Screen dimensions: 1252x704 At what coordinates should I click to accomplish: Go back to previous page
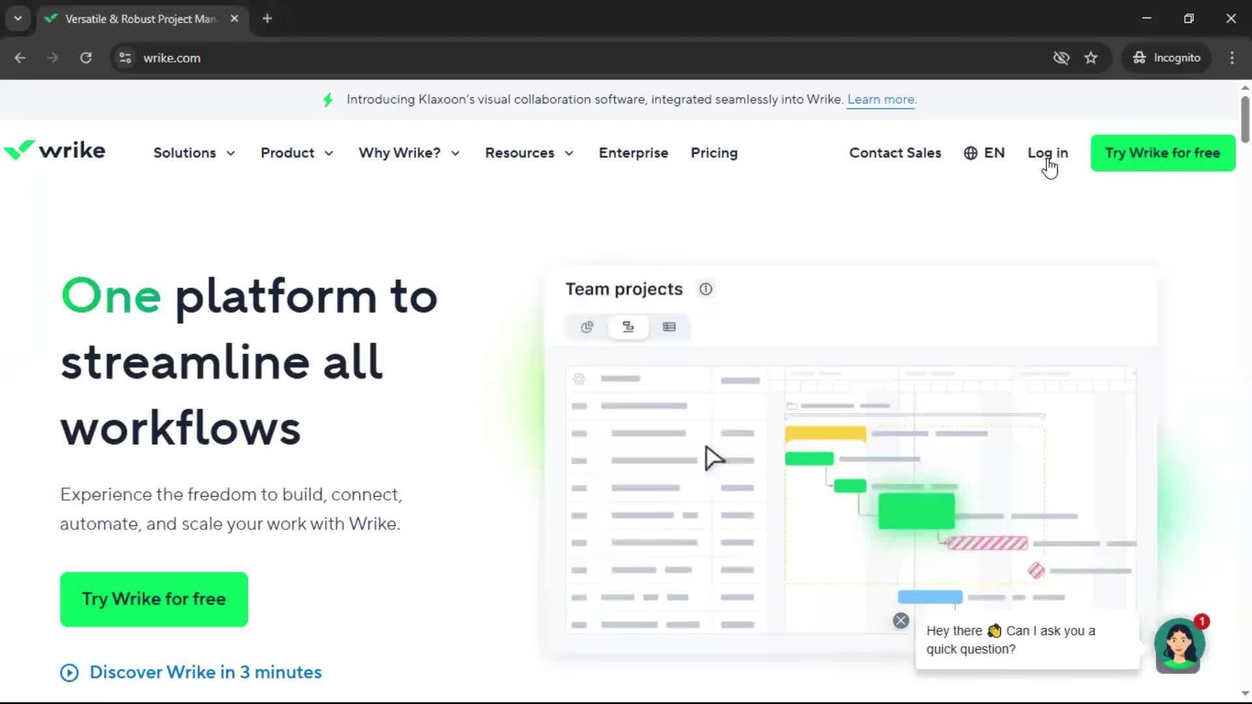coord(20,58)
